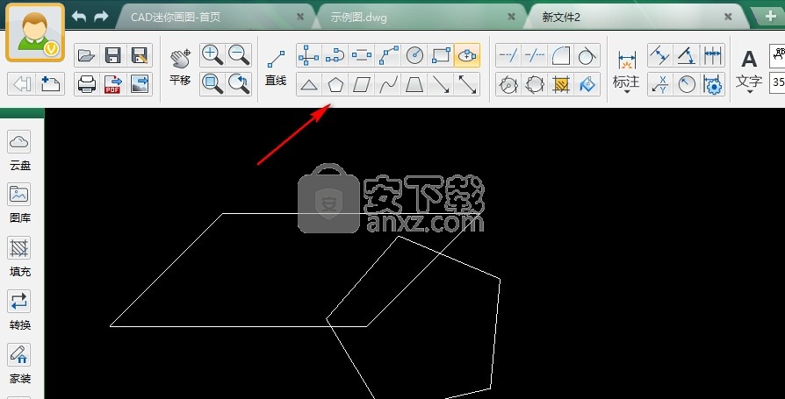Close the 示例图.dwg tab
This screenshot has height=399, width=785.
(511, 17)
